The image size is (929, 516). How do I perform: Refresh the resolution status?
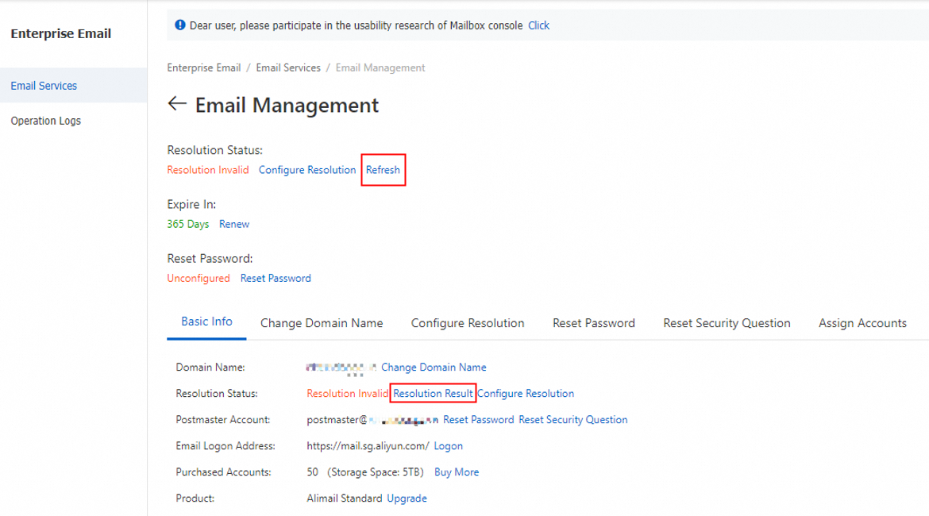click(x=383, y=170)
